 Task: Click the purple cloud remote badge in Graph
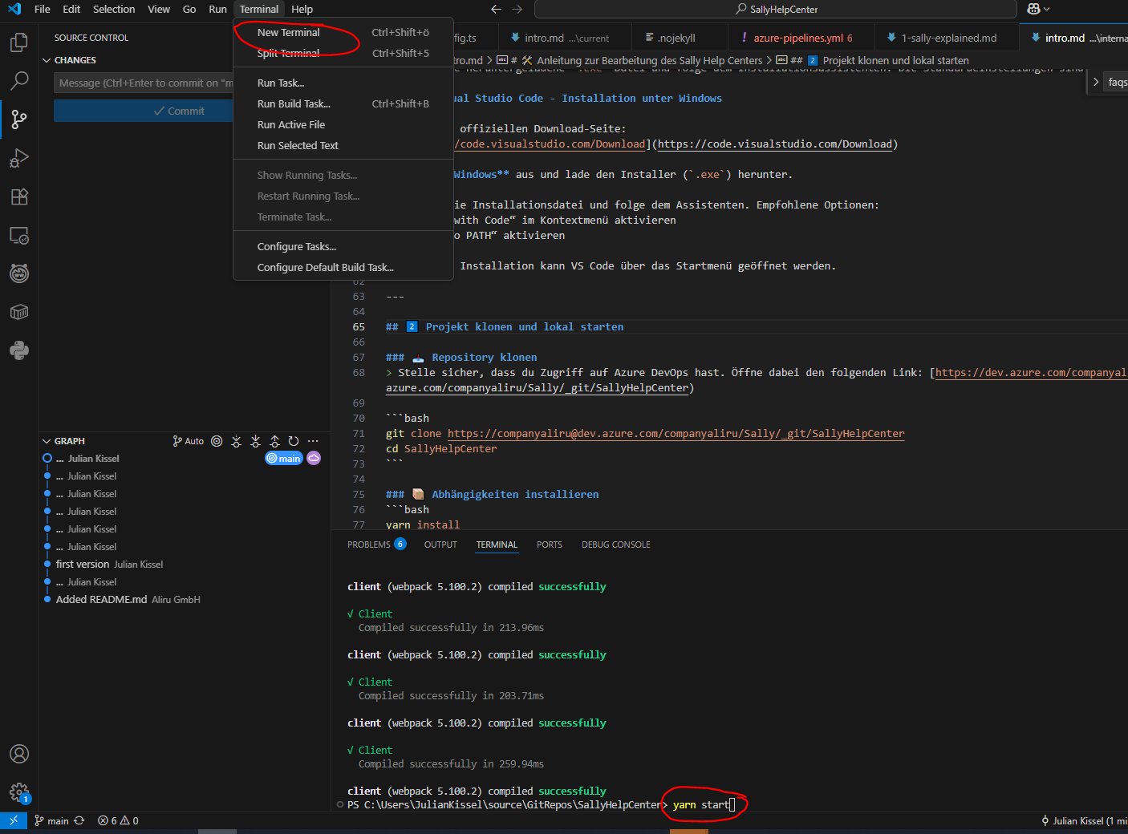coord(314,458)
